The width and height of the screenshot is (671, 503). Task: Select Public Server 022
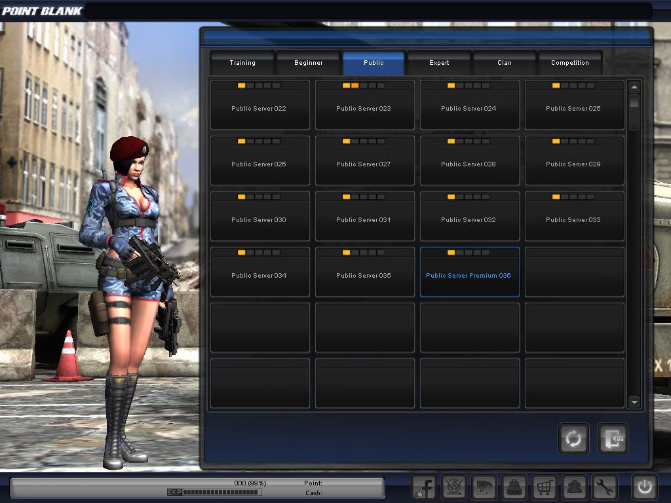(259, 108)
